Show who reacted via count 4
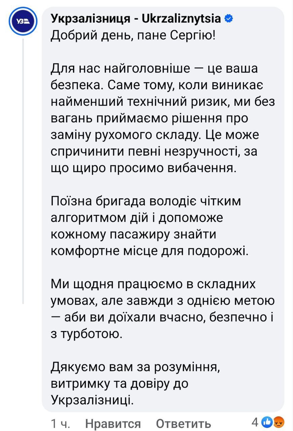The height and width of the screenshot is (431, 293). (255, 421)
